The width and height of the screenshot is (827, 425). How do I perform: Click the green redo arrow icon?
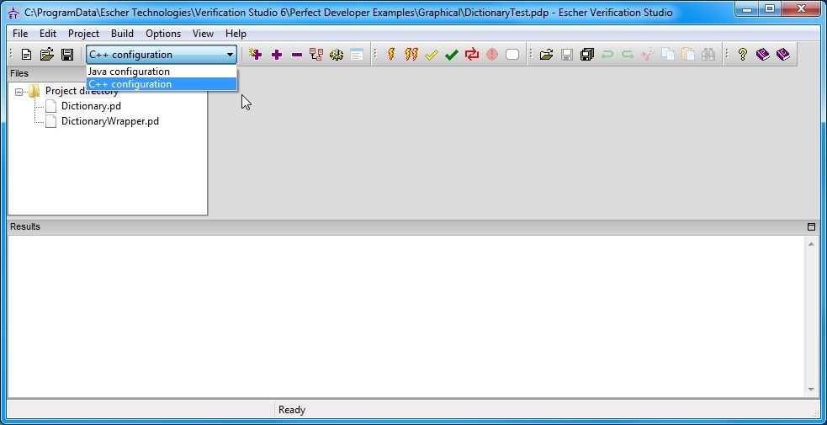(627, 55)
